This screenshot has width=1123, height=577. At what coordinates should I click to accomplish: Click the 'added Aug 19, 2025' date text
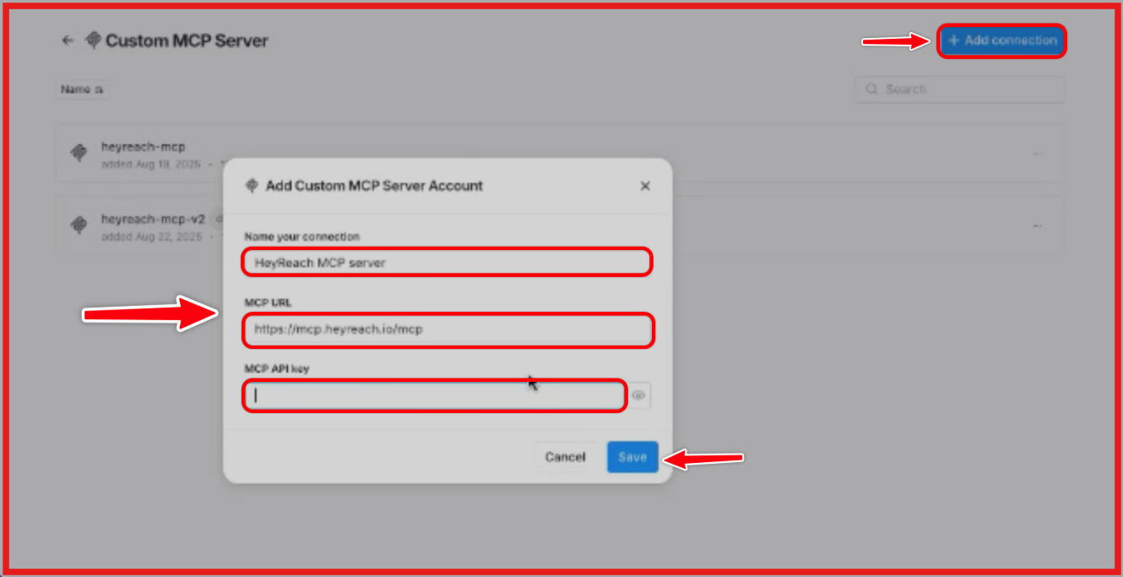point(151,164)
